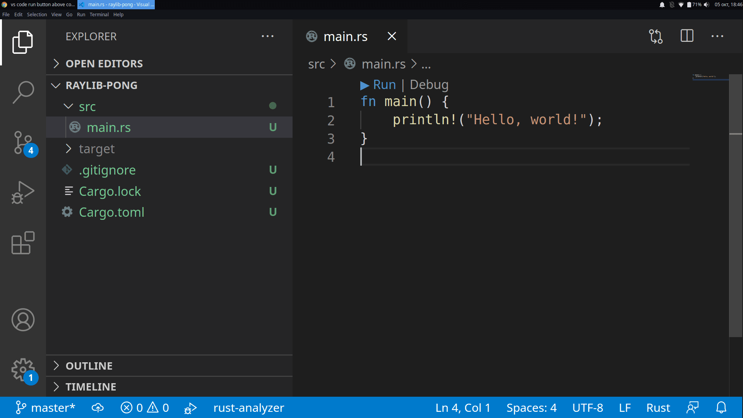Click Run code lens above main function
This screenshot has height=418, width=743.
click(x=378, y=84)
